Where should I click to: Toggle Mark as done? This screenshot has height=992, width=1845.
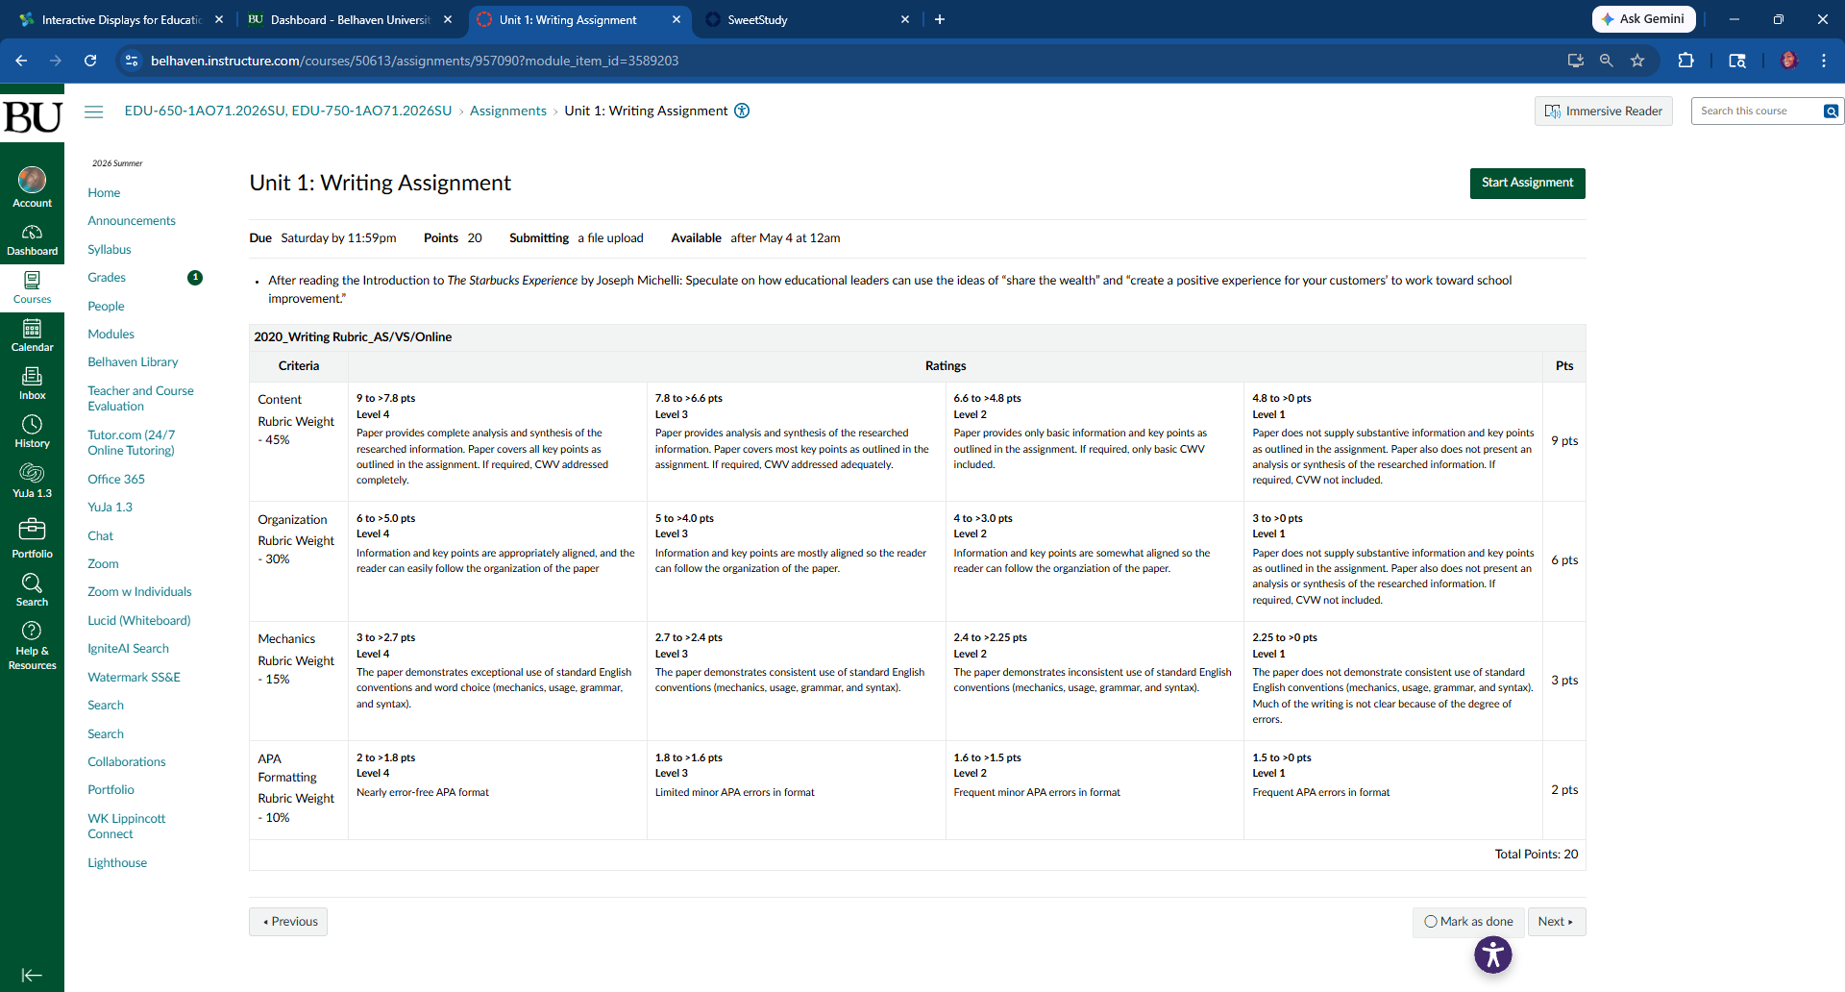pyautogui.click(x=1468, y=921)
